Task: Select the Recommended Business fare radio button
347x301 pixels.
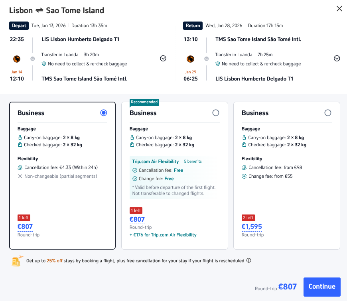Action: pos(216,113)
